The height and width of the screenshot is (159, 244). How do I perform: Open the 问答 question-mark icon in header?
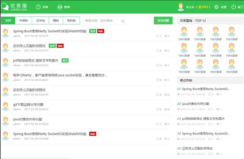pos(38,7)
